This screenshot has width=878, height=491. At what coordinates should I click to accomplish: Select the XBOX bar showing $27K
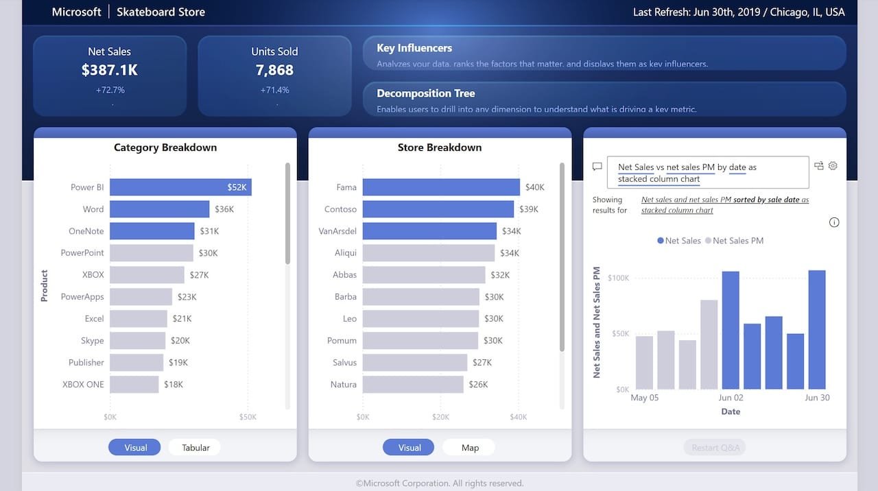click(147, 275)
